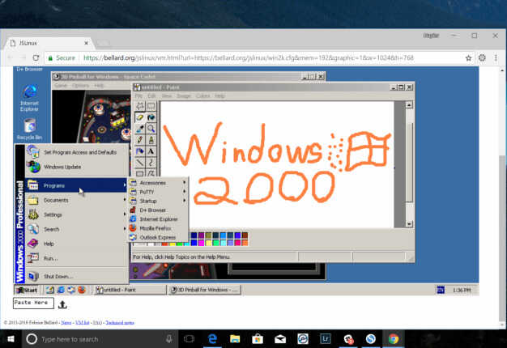Open D+ Browser from Programs submenu
The width and height of the screenshot is (507, 348).
[159, 210]
